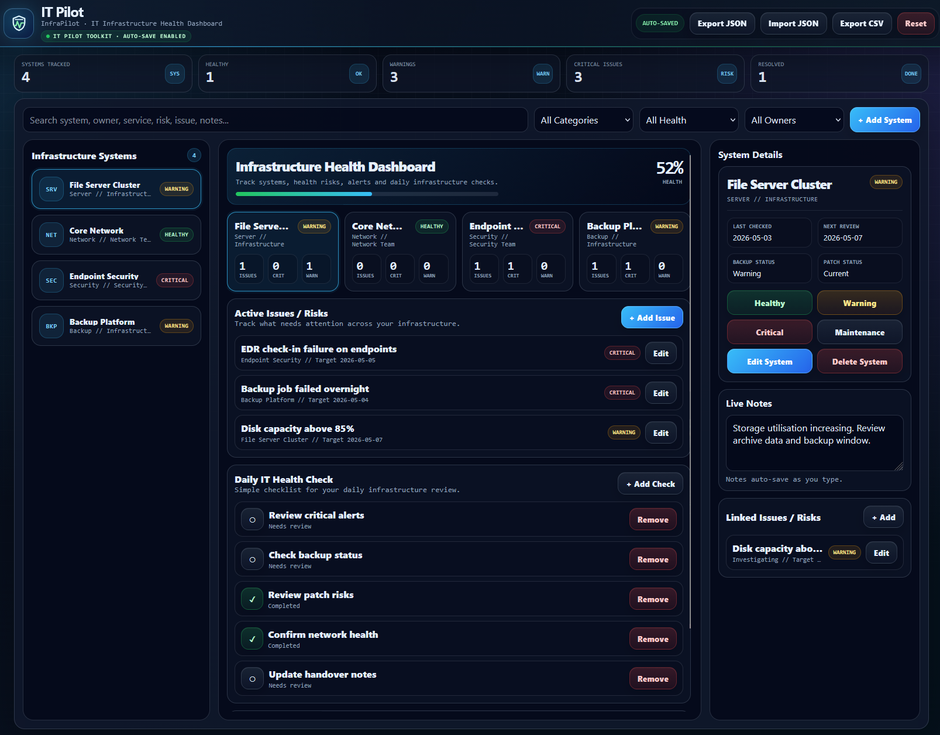940x735 pixels.
Task: Select Core Network in systems list
Action: [116, 235]
